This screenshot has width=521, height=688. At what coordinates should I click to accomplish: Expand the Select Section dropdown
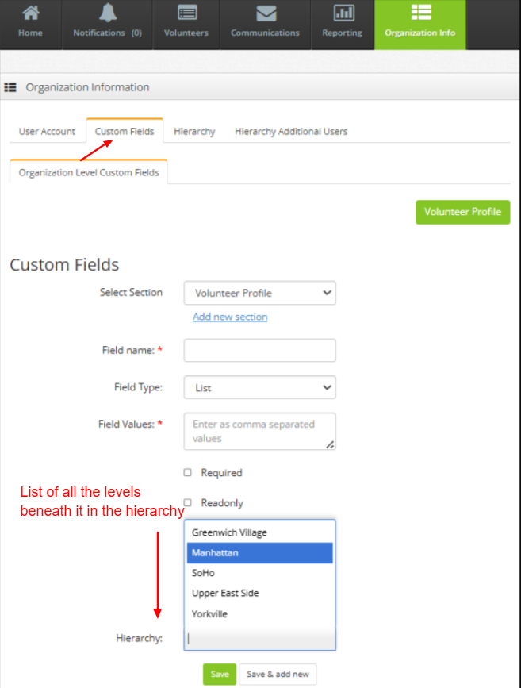[x=259, y=293]
